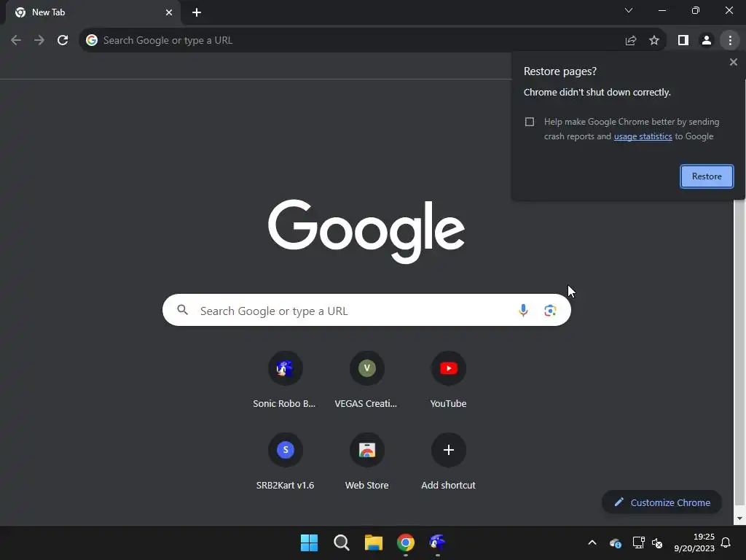Screen dimensions: 746x560
Task: Start voice search with microphone icon
Action: pyautogui.click(x=523, y=311)
